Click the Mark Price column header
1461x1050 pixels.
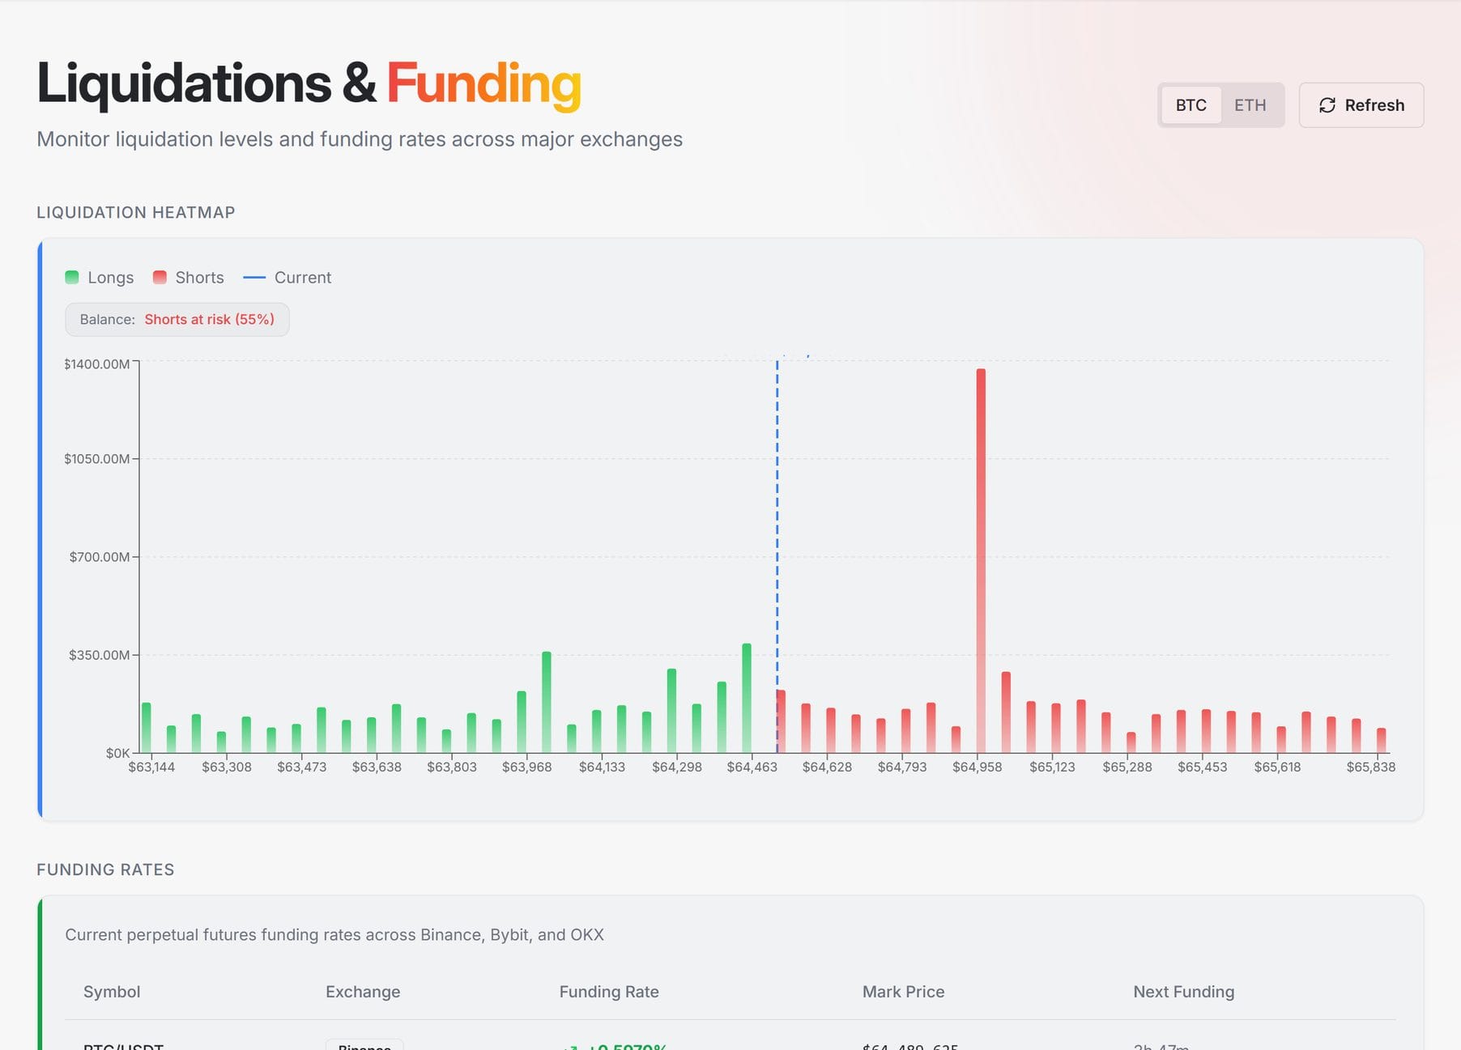click(x=903, y=992)
